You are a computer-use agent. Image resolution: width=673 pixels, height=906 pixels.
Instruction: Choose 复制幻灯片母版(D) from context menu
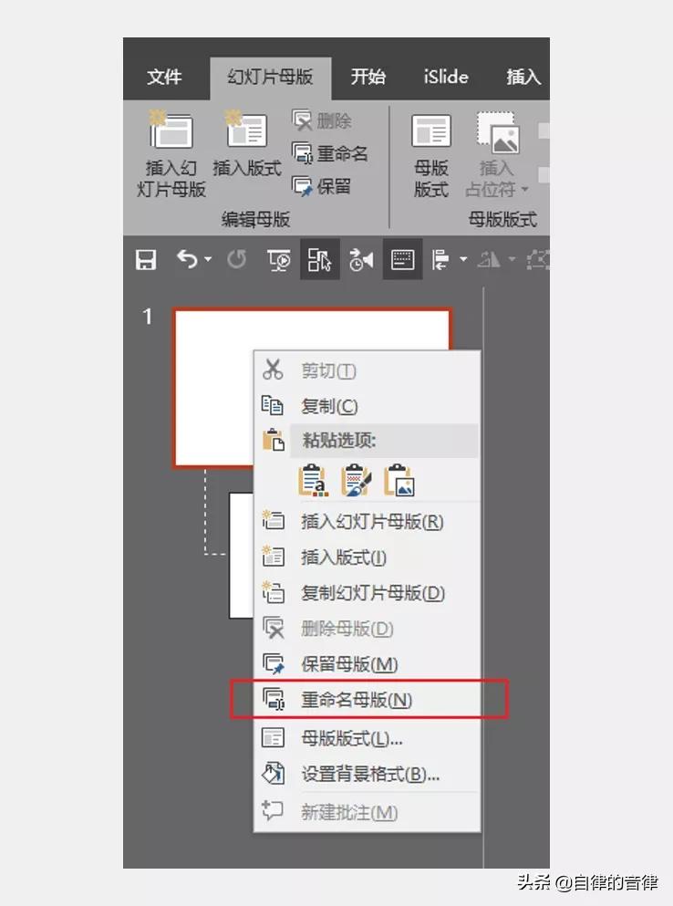(x=367, y=593)
